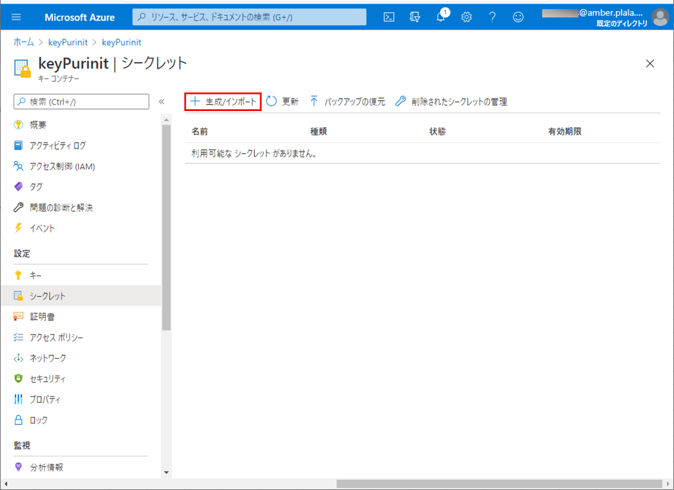Focus the global resource search box

(x=249, y=17)
